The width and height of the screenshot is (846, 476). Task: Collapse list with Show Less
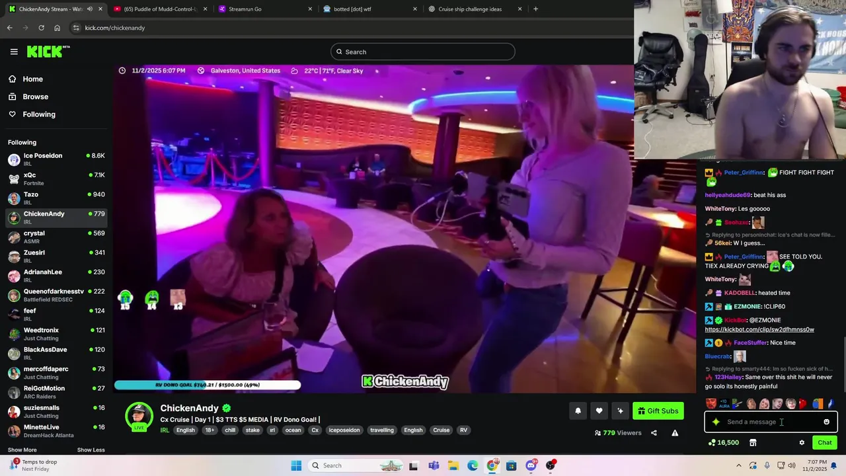(x=91, y=450)
